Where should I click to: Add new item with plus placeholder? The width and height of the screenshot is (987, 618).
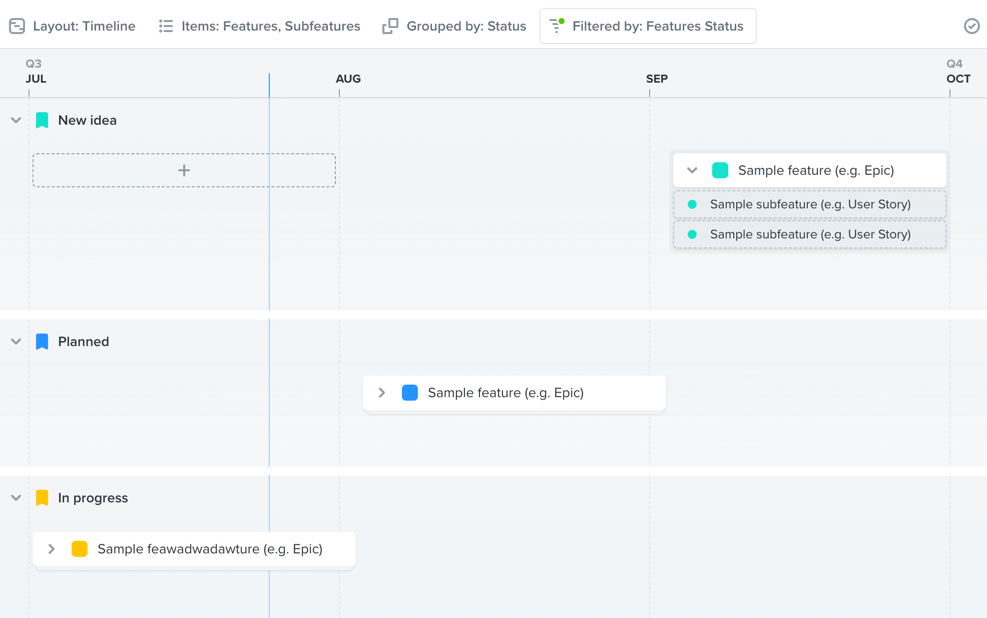tap(184, 170)
